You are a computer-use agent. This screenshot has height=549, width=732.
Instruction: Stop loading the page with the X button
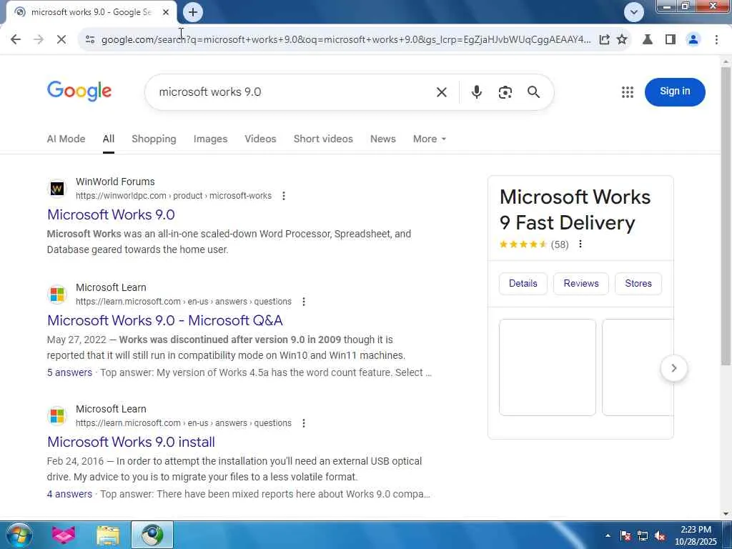click(x=61, y=40)
